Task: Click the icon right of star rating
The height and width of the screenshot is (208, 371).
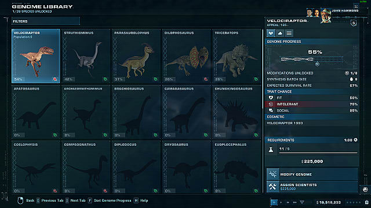Action: [x=366, y=202]
